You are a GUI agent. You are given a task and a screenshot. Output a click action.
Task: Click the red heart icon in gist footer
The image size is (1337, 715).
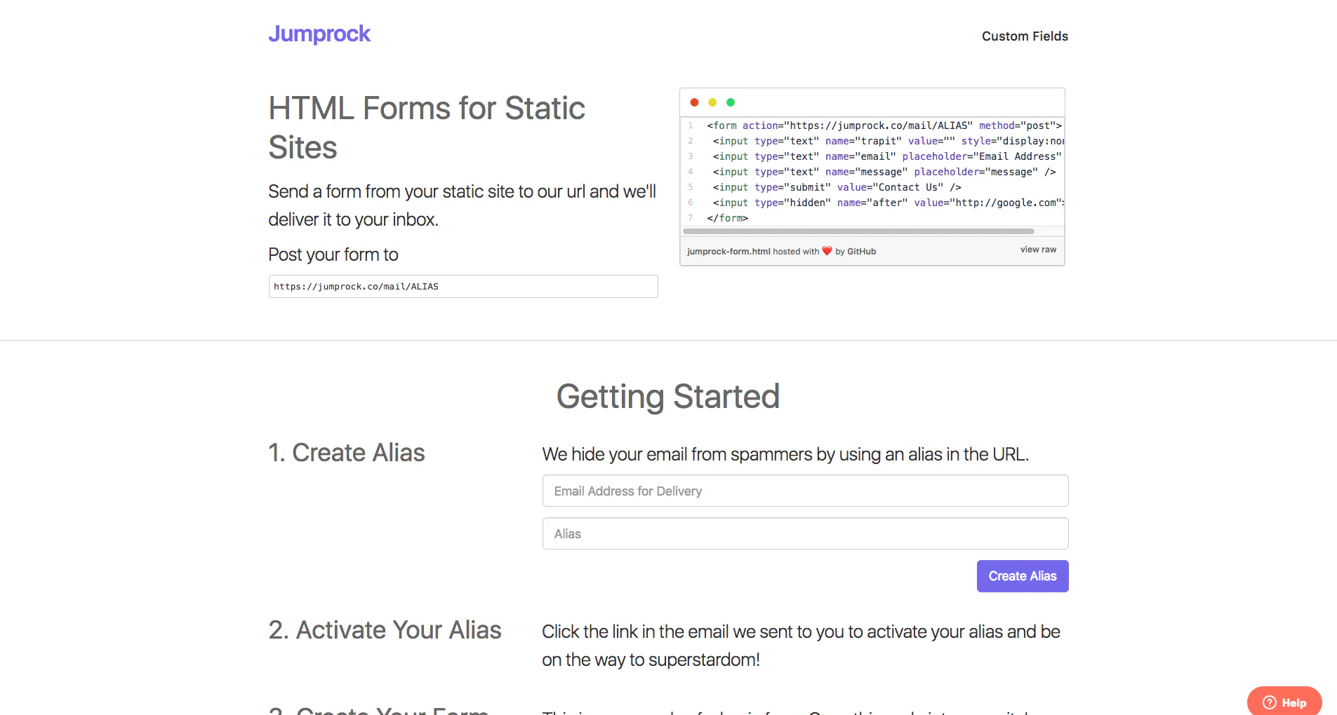pyautogui.click(x=827, y=251)
